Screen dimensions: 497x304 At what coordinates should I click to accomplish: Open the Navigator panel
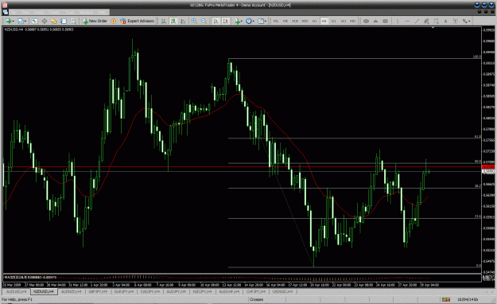tap(53, 21)
